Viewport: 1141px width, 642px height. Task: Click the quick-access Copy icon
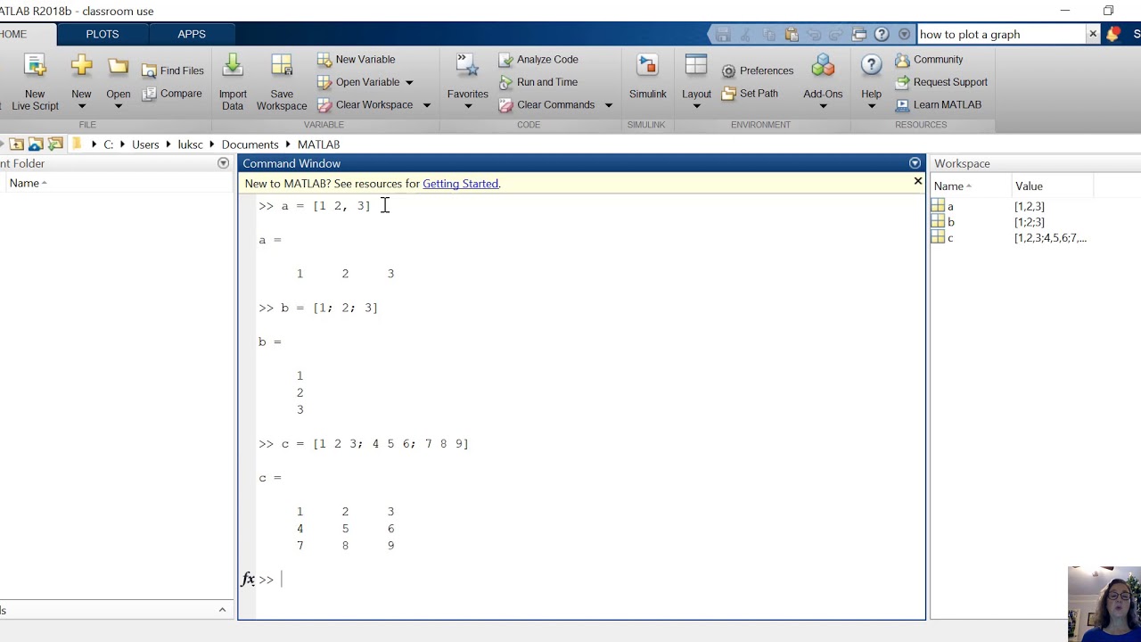[768, 35]
